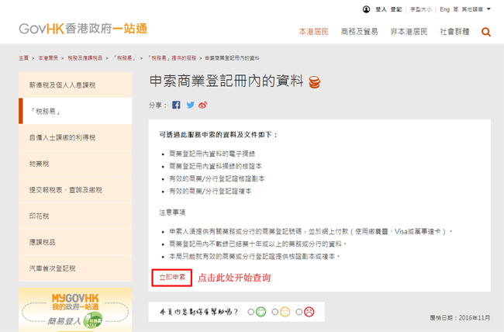This screenshot has width=504, height=332.
Task: Switch to the 商務及貿易 navigation tab
Action: 359,32
